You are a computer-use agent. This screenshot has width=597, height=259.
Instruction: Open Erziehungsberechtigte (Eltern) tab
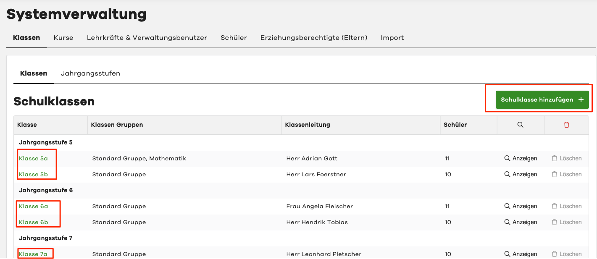coord(313,37)
